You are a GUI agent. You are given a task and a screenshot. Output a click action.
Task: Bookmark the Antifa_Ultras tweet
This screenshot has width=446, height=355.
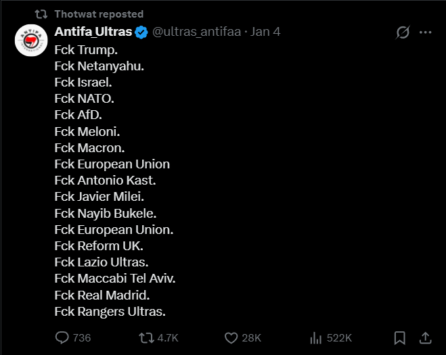pyautogui.click(x=400, y=337)
